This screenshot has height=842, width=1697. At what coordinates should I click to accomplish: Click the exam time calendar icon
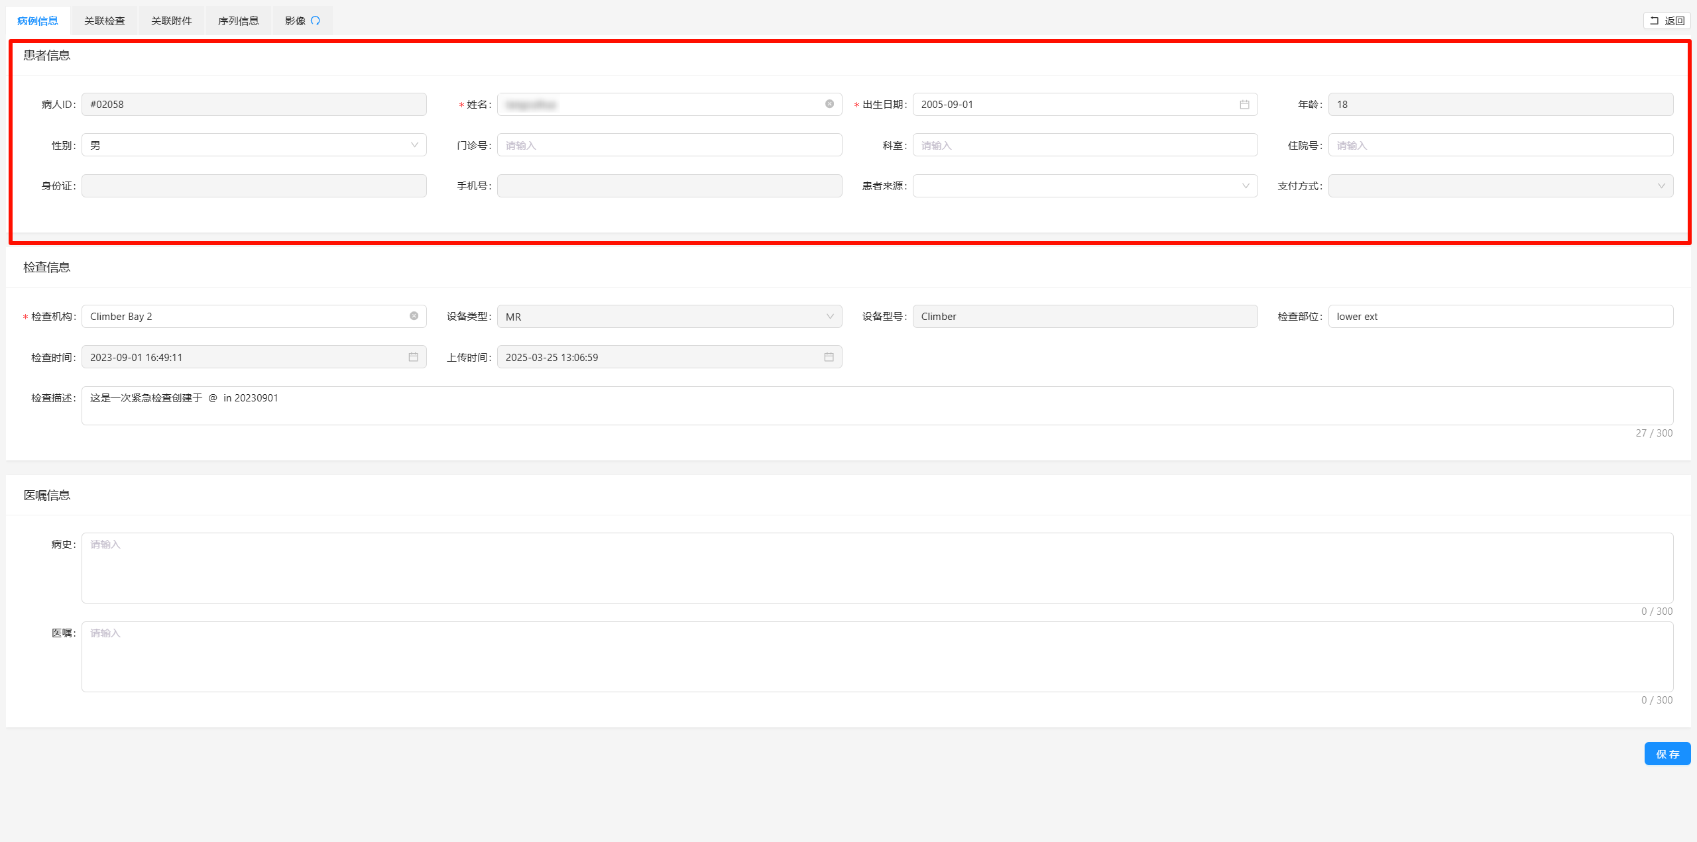tap(413, 357)
